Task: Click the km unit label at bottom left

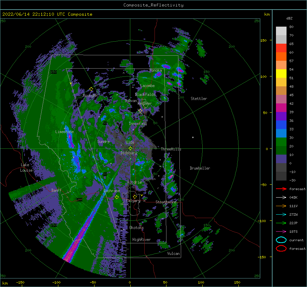Action: coord(5,283)
